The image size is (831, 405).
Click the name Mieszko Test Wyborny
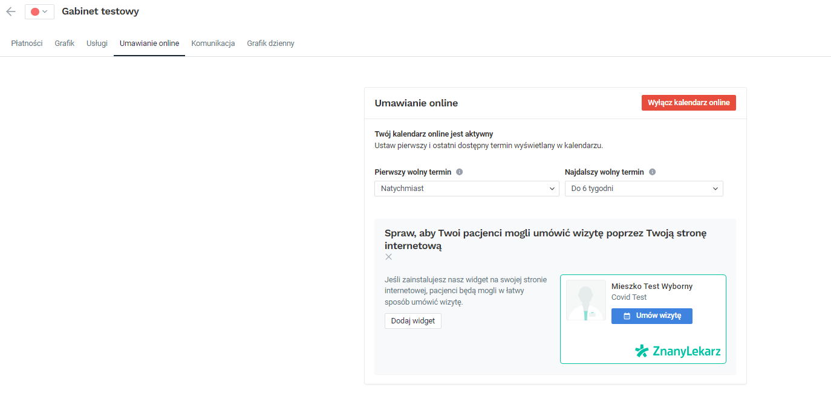click(651, 286)
